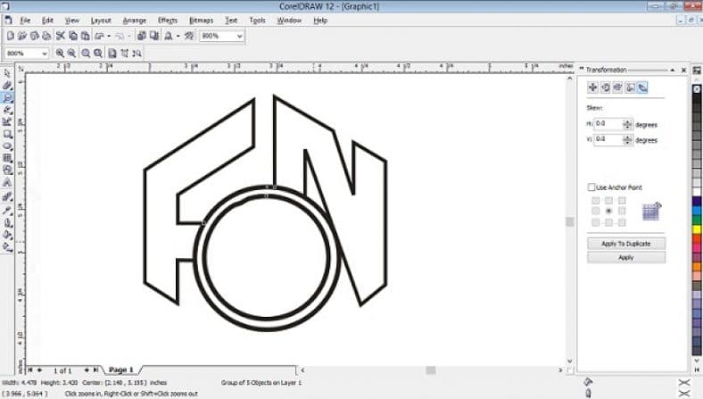
Task: Expand the Undo history dropdown arrow
Action: pyautogui.click(x=109, y=36)
